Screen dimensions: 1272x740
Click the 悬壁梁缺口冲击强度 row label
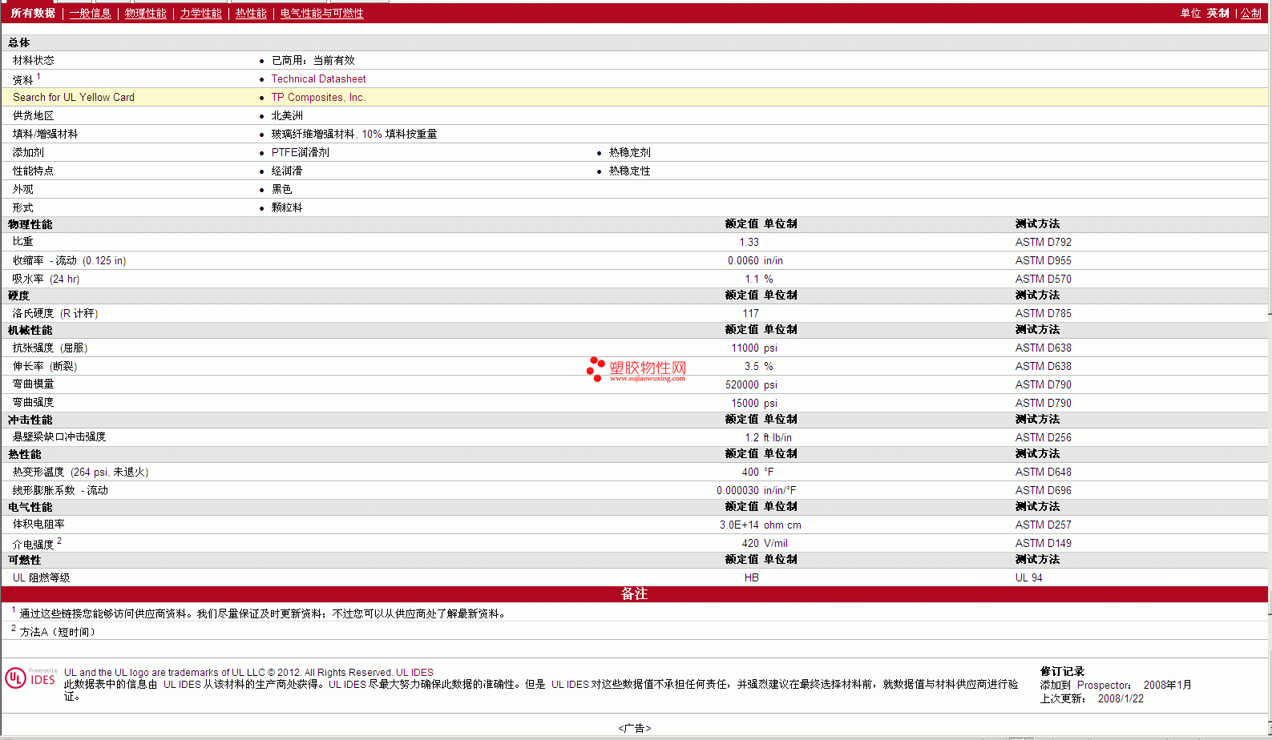click(59, 436)
